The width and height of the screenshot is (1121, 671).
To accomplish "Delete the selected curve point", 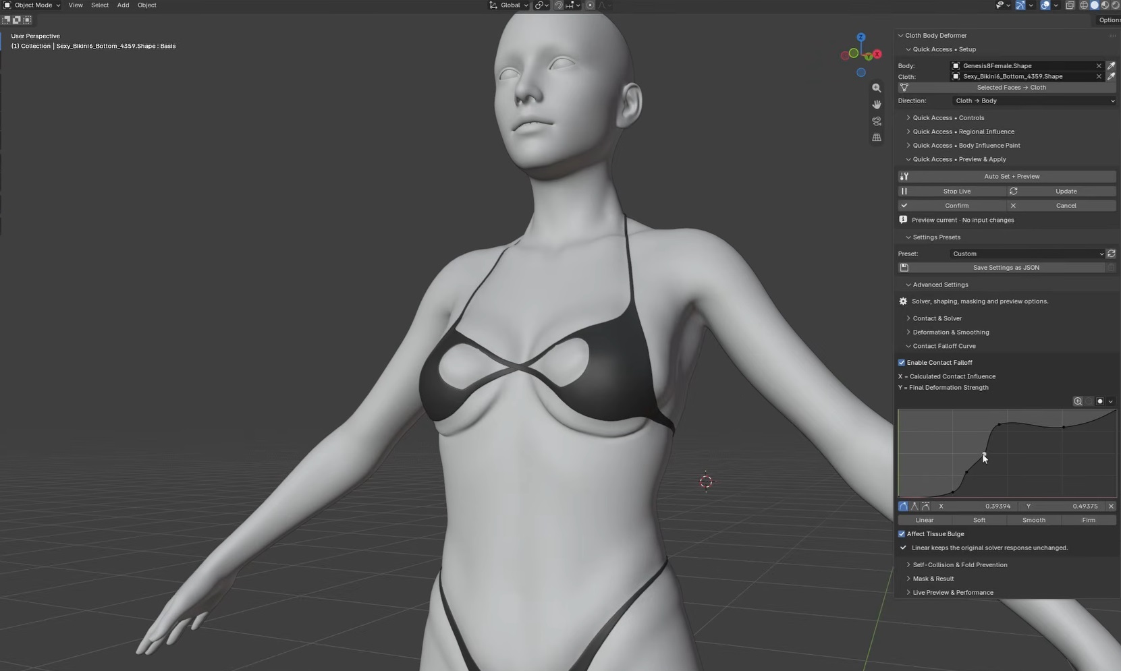I will tap(1111, 506).
